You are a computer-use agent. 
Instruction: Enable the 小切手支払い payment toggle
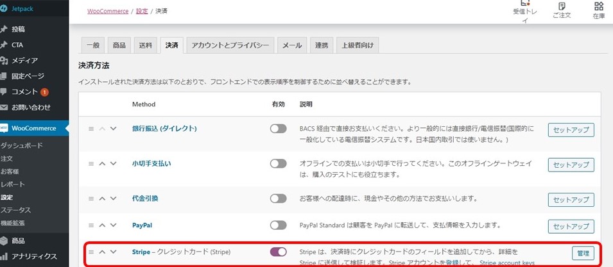pos(279,164)
